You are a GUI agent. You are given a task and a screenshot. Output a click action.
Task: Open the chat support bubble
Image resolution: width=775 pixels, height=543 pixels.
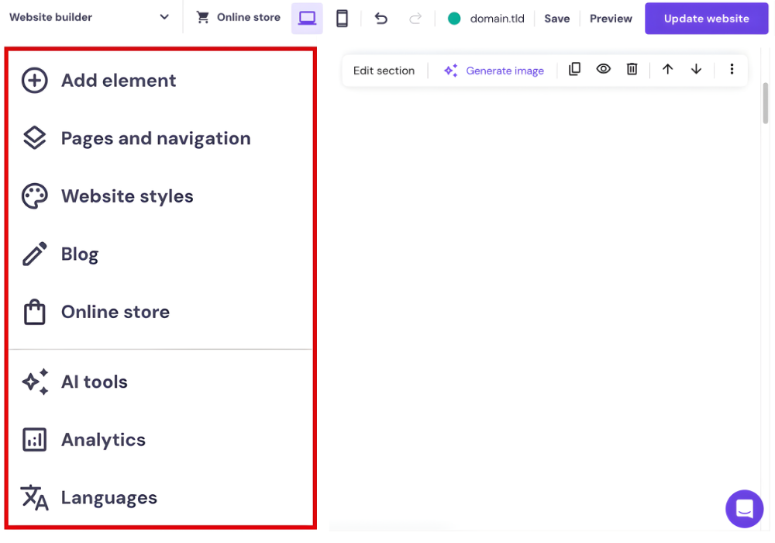pos(744,509)
